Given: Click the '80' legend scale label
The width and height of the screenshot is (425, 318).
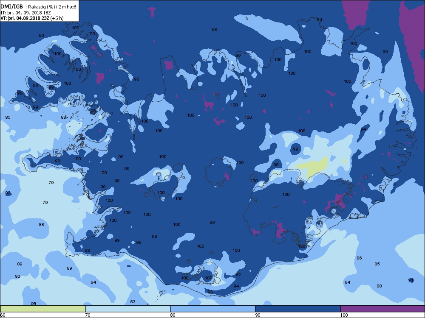Looking at the screenshot, I should click(173, 315).
